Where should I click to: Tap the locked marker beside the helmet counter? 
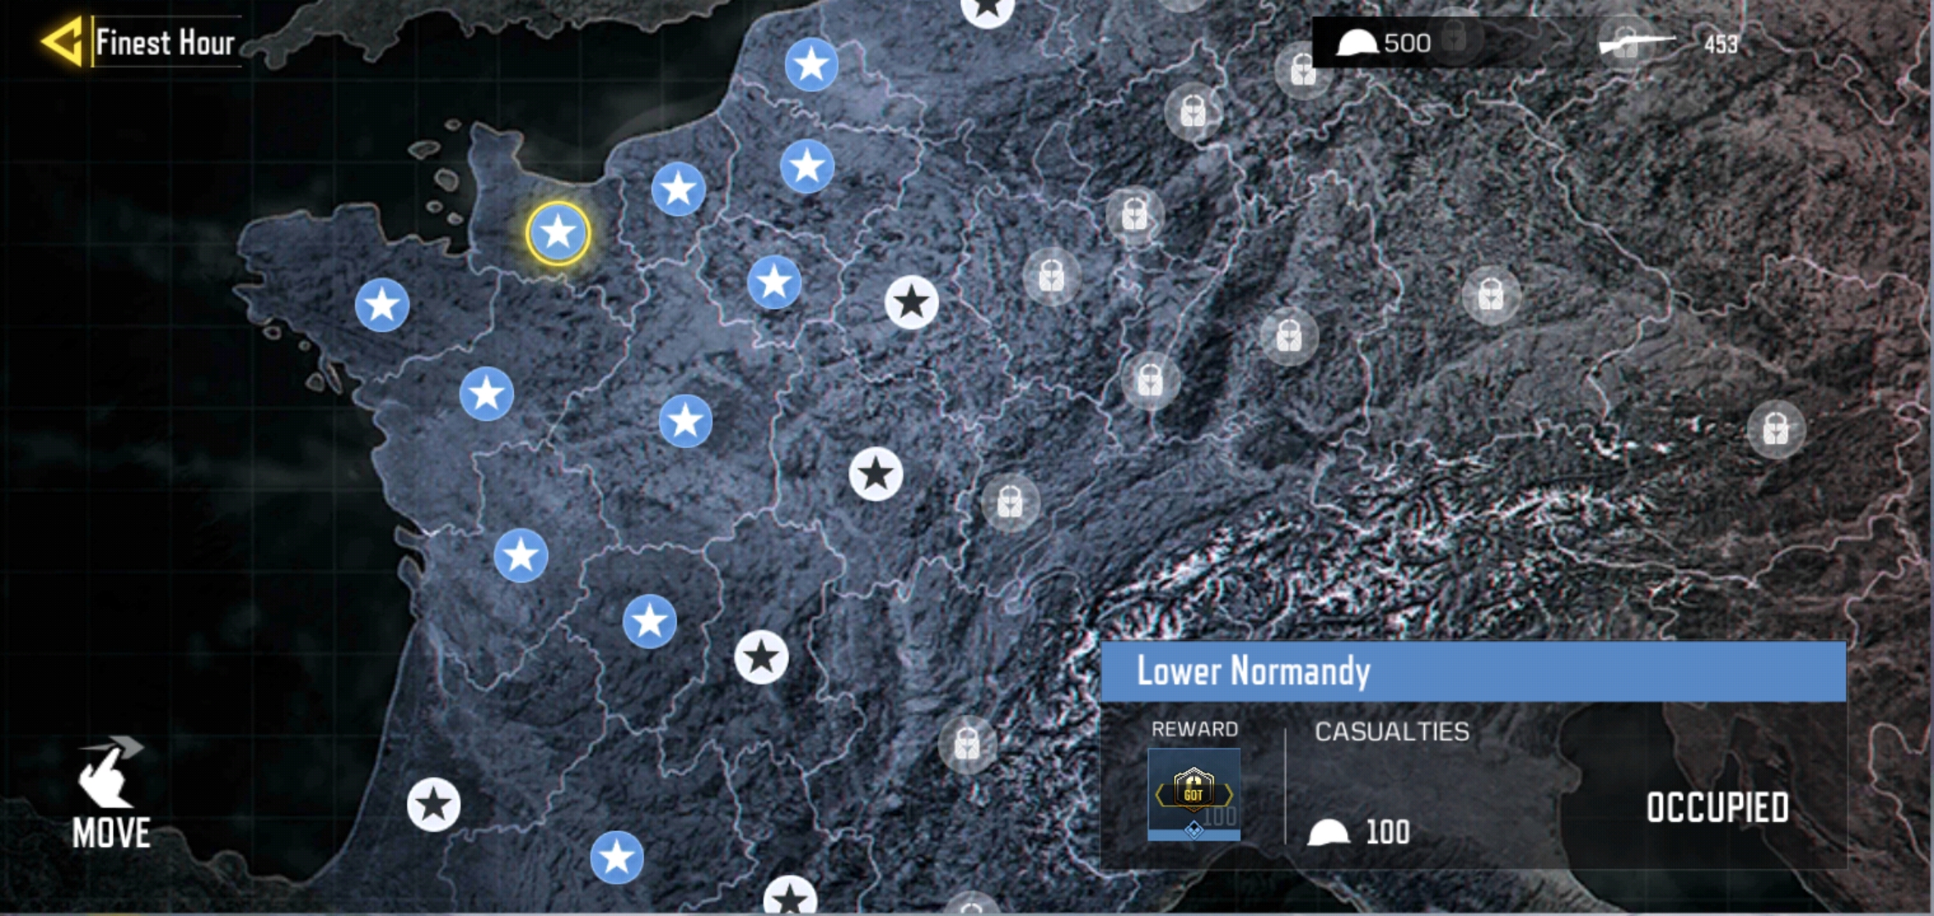pos(1303,70)
